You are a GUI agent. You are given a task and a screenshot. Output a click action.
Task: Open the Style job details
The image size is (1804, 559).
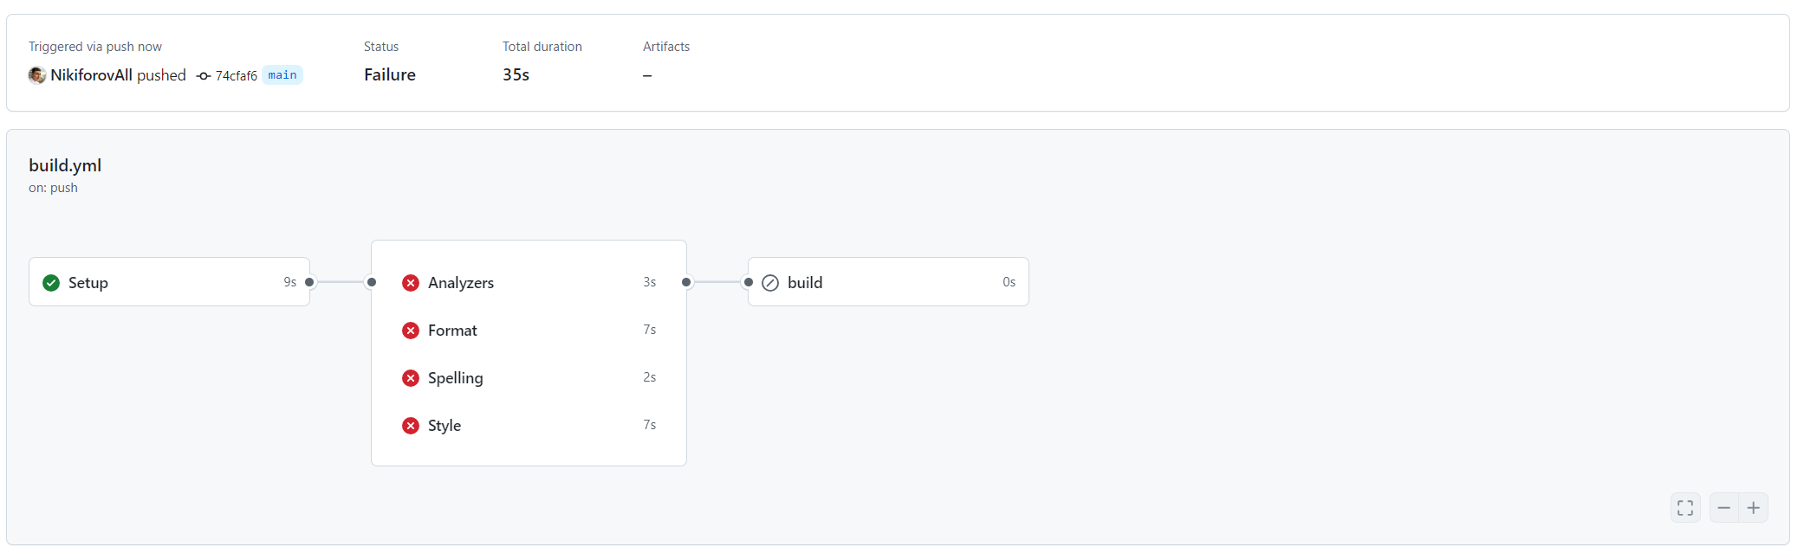[529, 426]
